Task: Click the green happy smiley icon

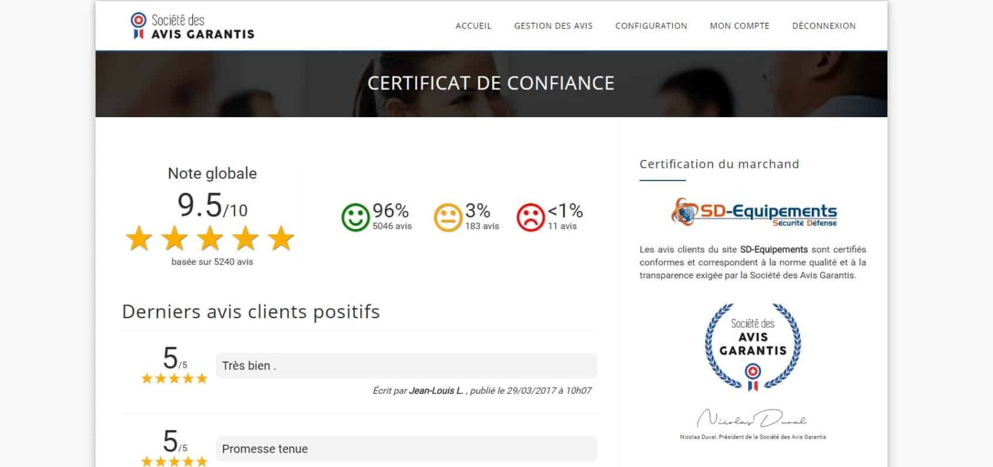Action: click(x=356, y=218)
